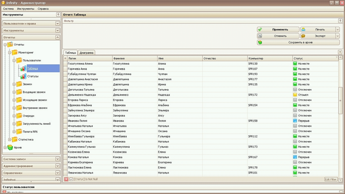345x194 pixels.
Task: Open the Система menu
Action: [8, 9]
